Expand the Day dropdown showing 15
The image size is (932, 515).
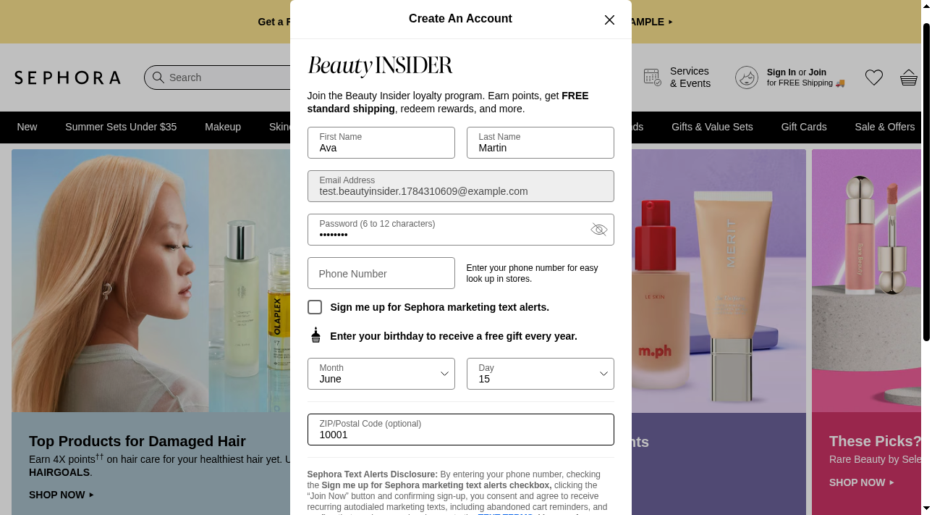(541, 374)
